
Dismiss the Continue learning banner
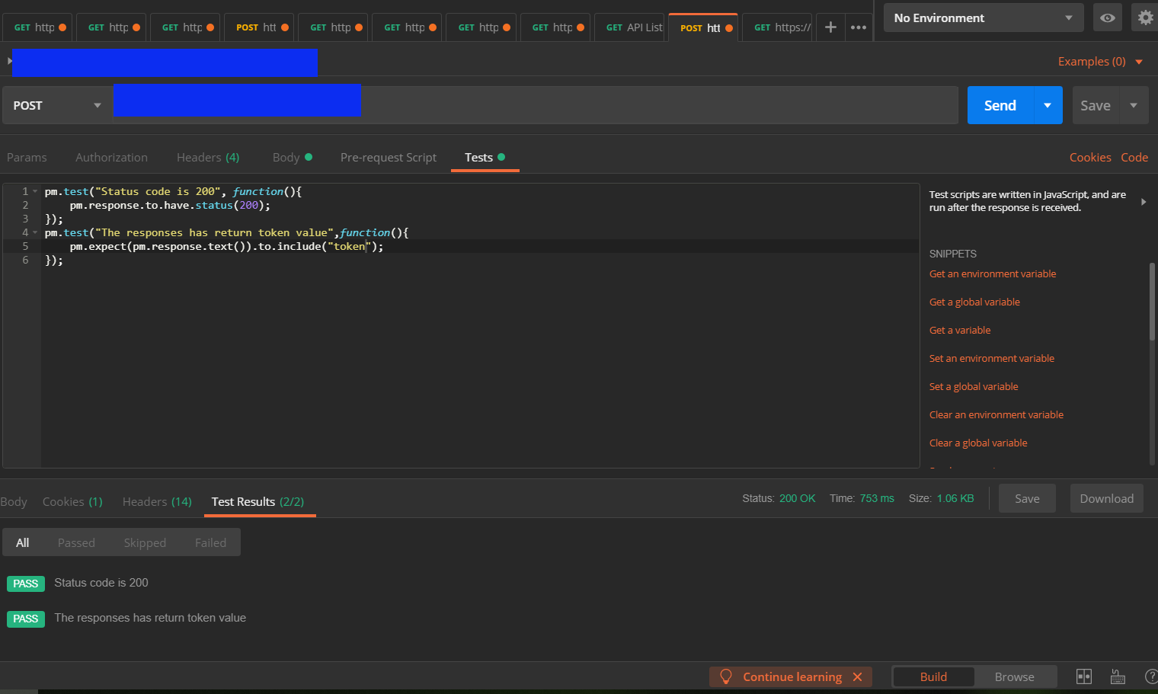[x=858, y=676]
